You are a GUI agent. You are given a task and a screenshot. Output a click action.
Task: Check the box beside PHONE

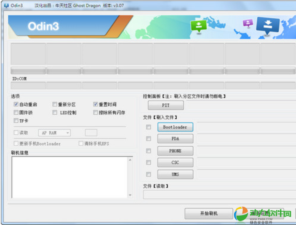(149, 151)
